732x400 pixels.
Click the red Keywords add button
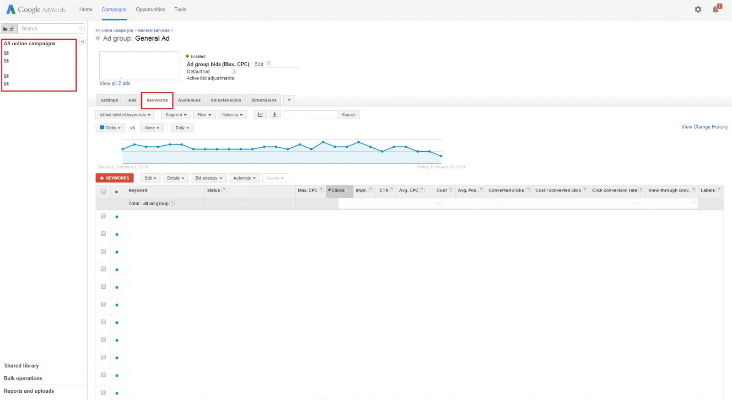114,178
